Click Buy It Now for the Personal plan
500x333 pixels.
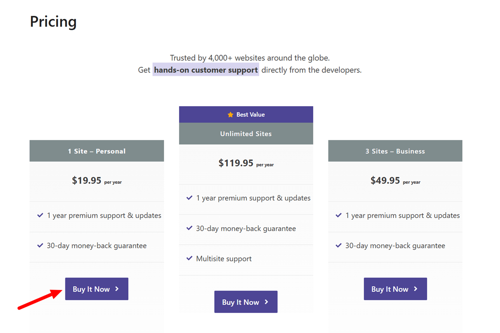(96, 289)
